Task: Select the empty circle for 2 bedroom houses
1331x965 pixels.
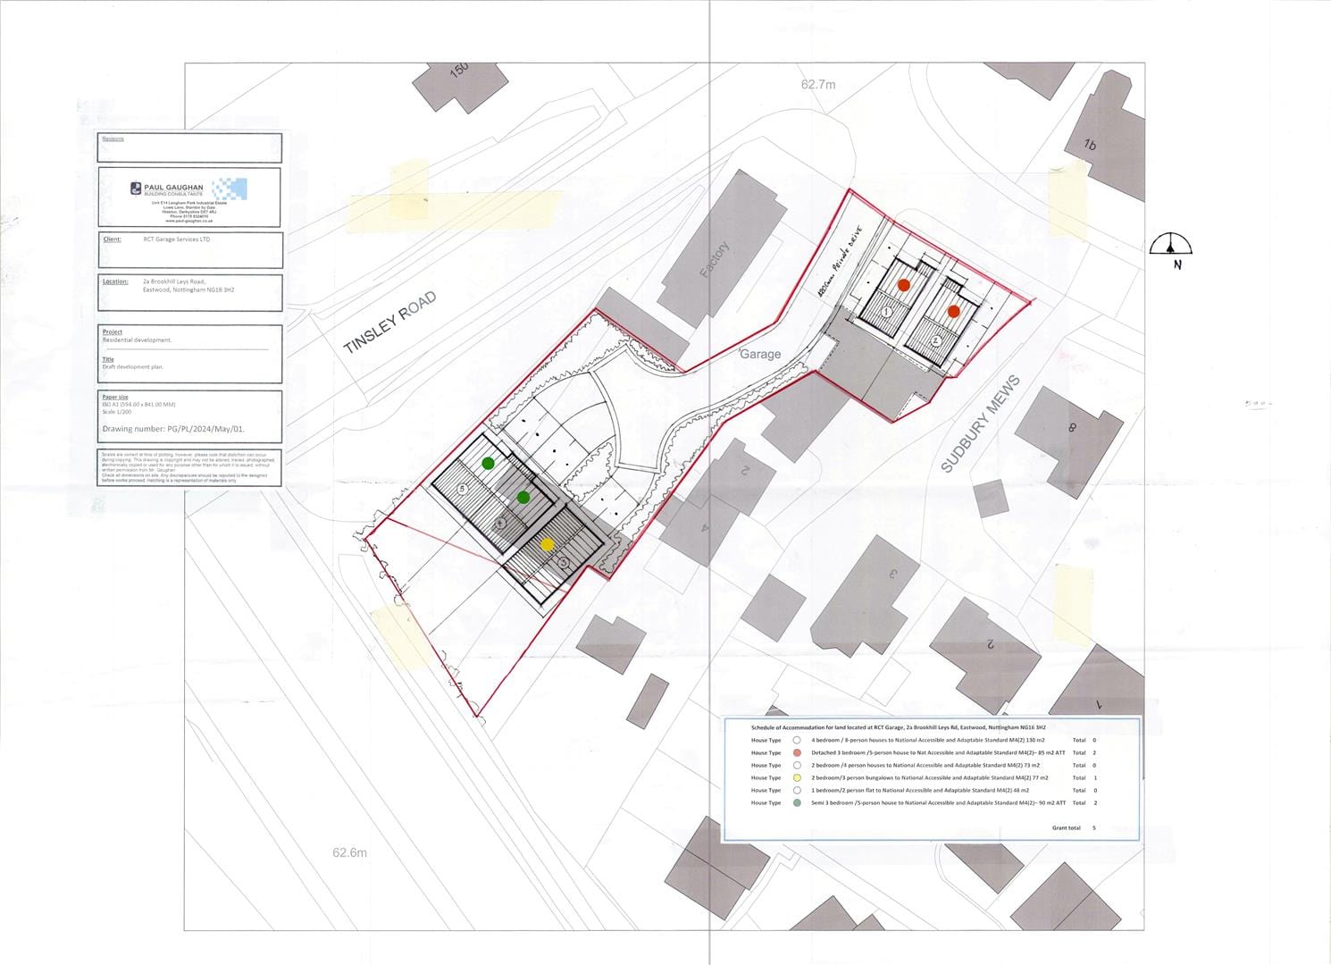Action: pyautogui.click(x=797, y=766)
